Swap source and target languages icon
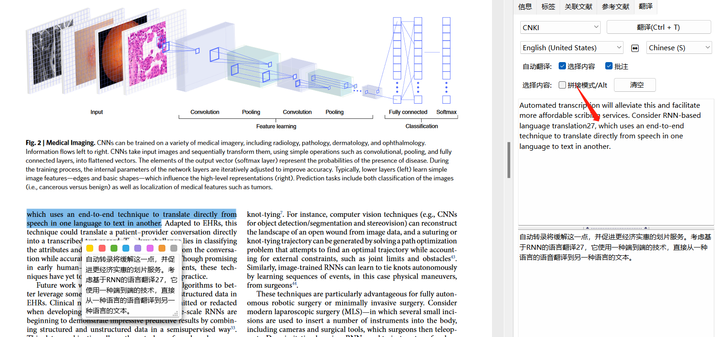719x337 pixels. point(634,48)
